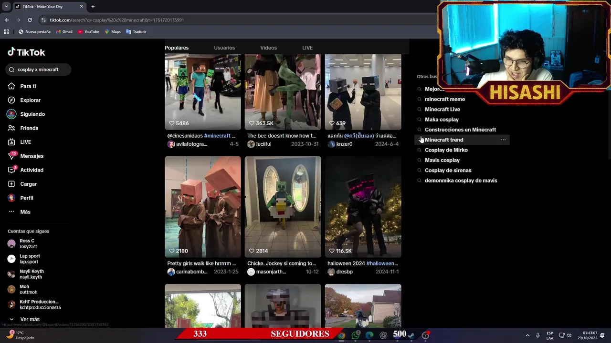Open the Friends page
Viewport: 611px width, 343px height.
[x=23, y=128]
